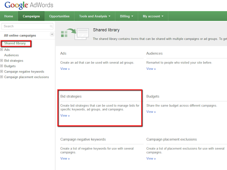Expand the Budgets tree item
Viewport: 227px width, 170px height.
click(2, 66)
